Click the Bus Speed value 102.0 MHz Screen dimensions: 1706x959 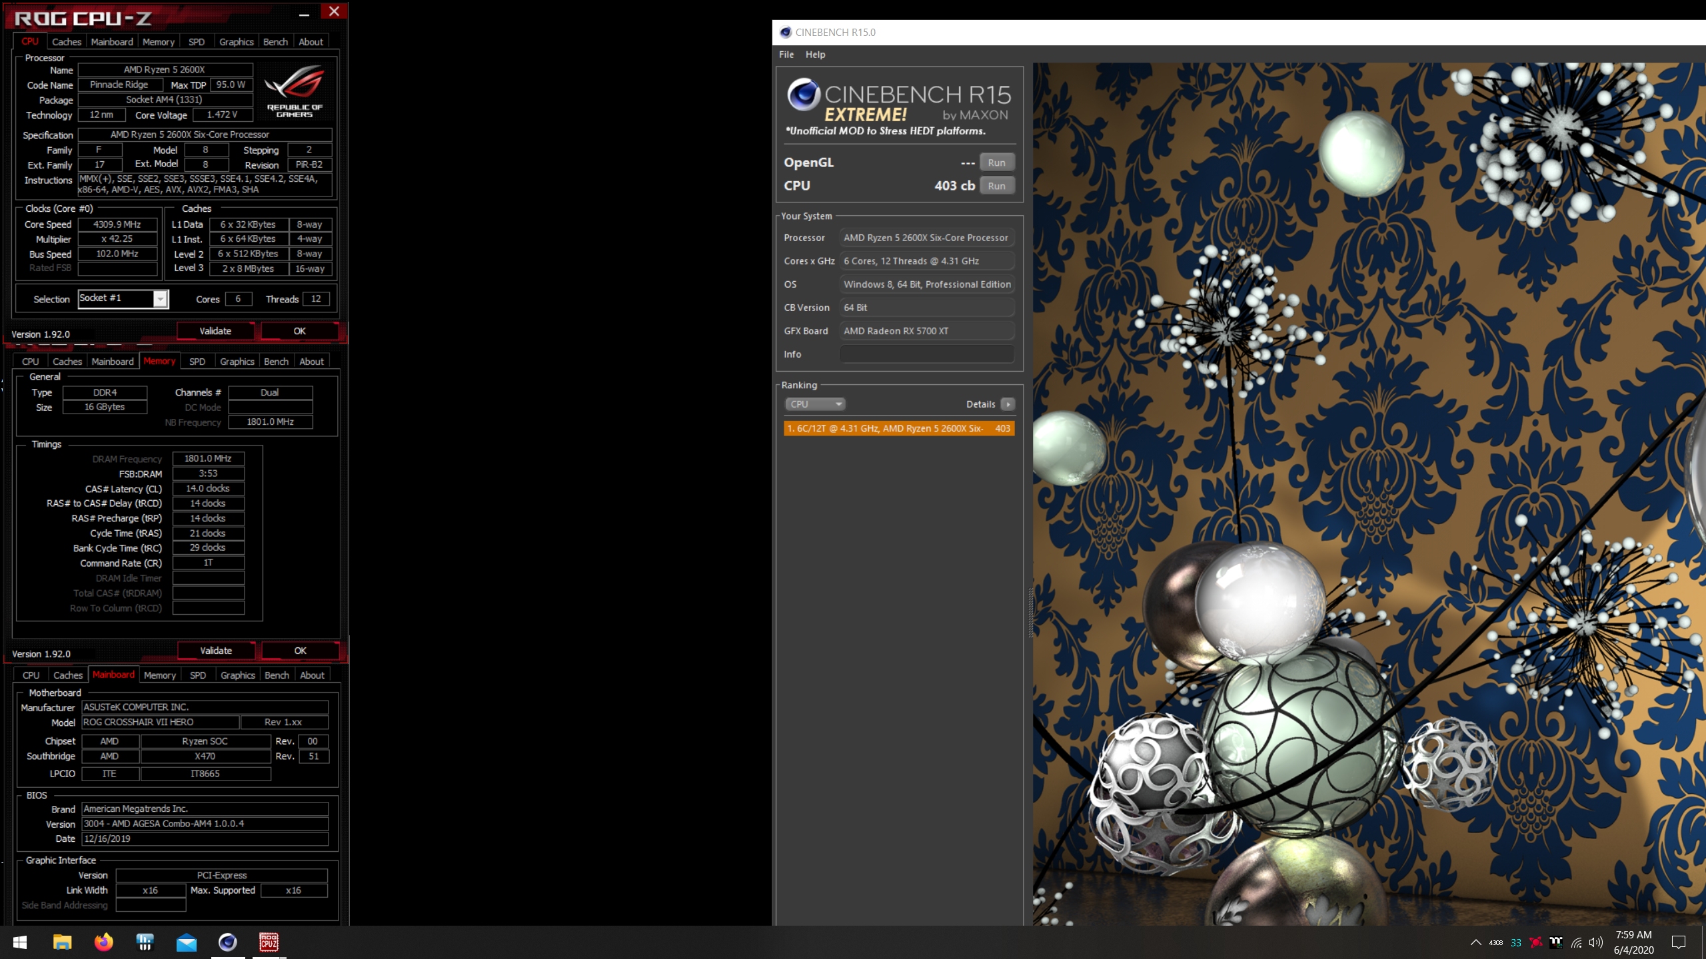point(117,254)
